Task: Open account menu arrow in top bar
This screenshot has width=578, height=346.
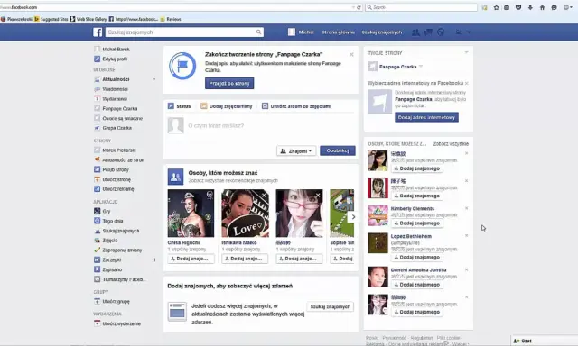Action: [469, 32]
